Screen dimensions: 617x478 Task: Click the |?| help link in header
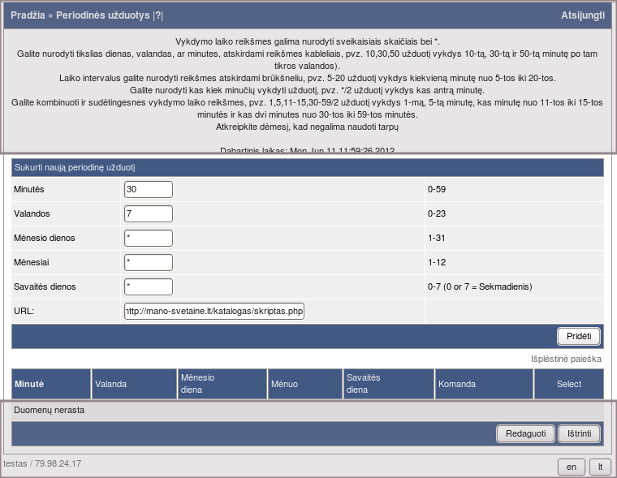coord(157,15)
